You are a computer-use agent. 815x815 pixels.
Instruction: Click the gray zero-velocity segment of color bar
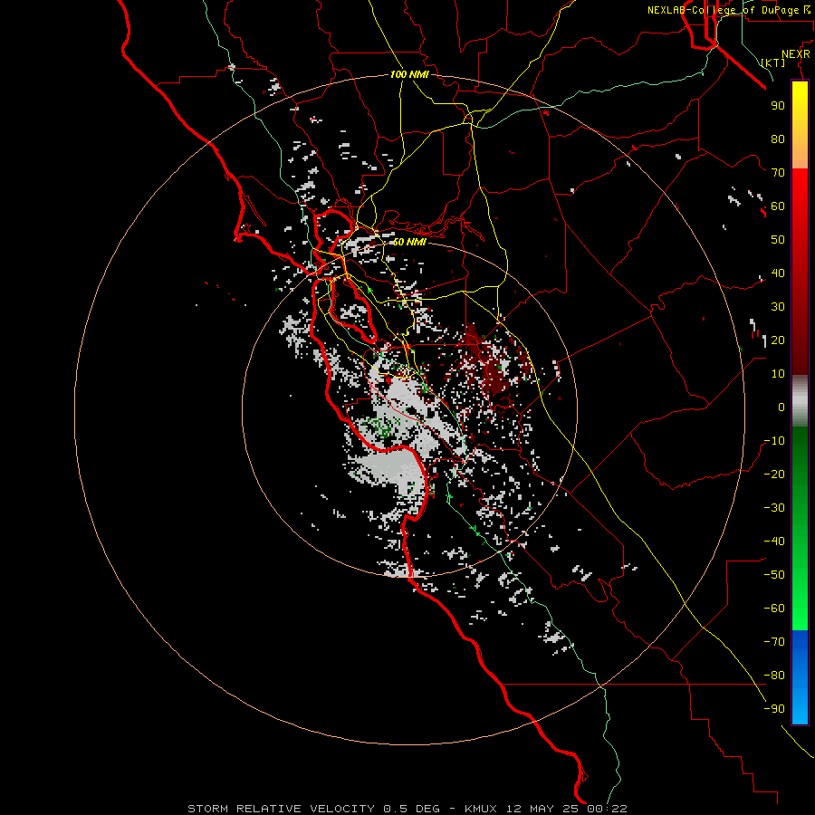(800, 401)
